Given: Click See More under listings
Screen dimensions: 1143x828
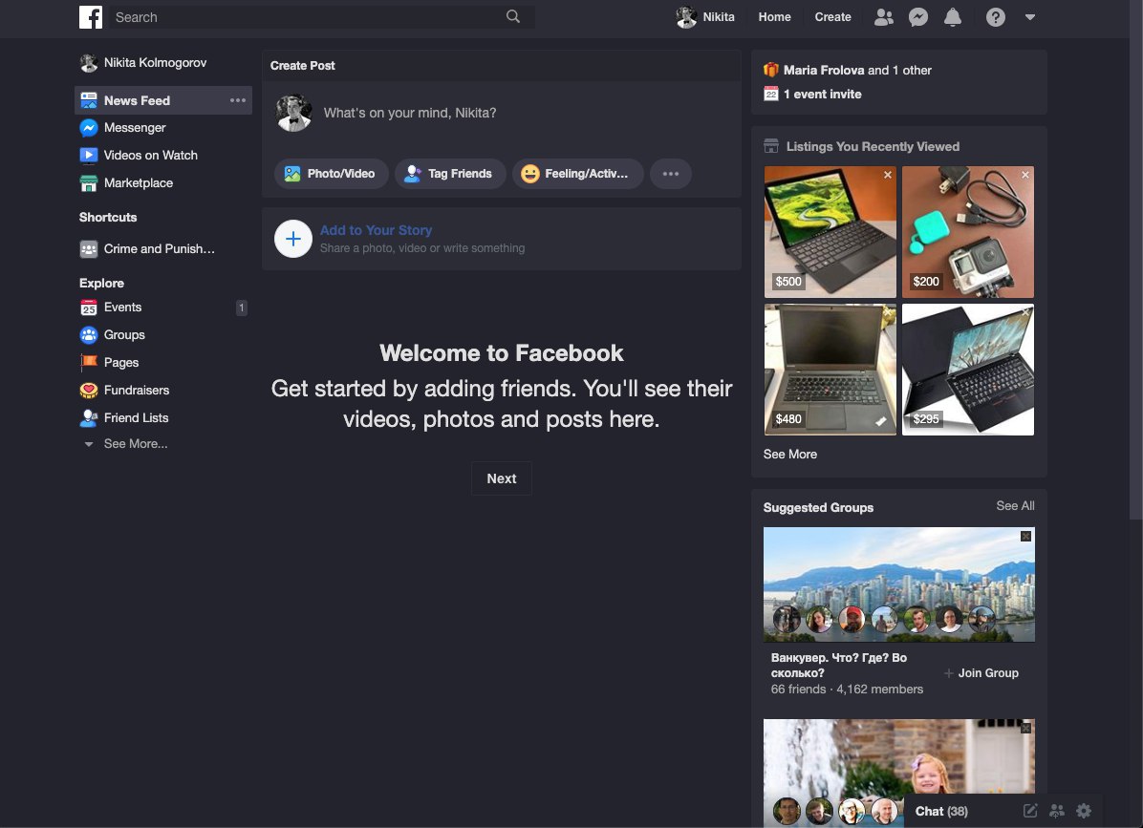Looking at the screenshot, I should pos(790,454).
